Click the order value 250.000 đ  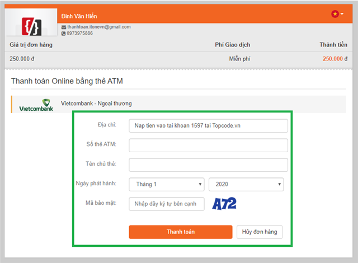point(22,59)
